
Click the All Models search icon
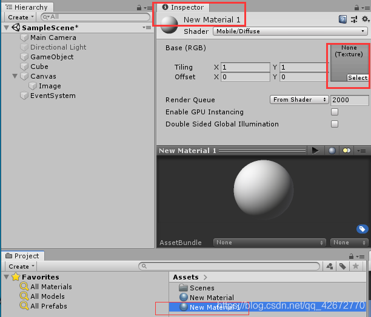coord(24,296)
